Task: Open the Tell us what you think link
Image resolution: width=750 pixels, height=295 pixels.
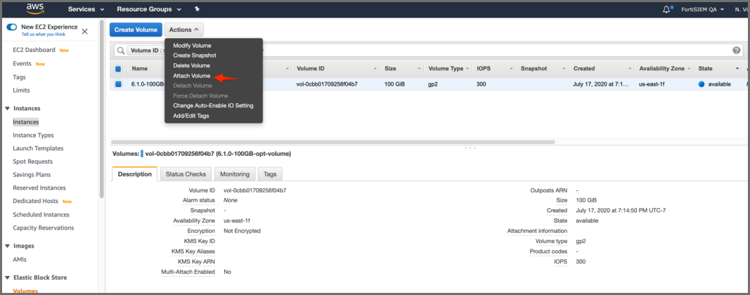Action: [x=44, y=34]
